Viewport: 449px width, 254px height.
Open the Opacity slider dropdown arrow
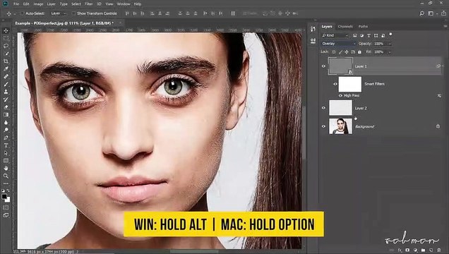pyautogui.click(x=390, y=44)
